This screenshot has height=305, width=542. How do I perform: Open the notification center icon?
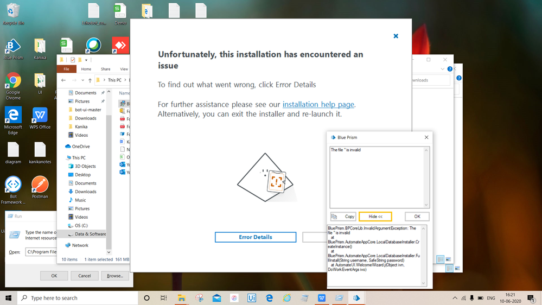(x=531, y=298)
